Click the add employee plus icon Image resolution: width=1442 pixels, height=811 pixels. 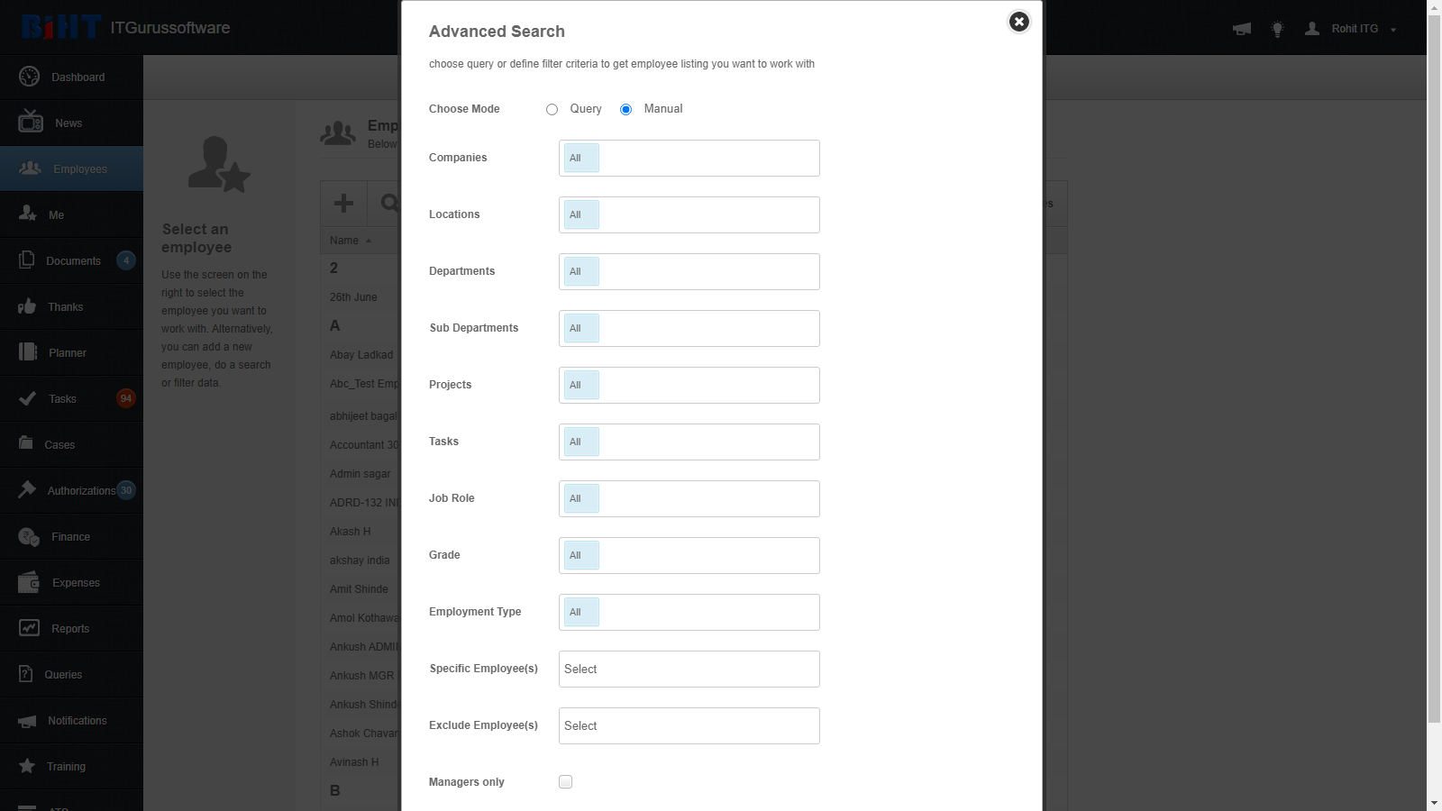(343, 204)
